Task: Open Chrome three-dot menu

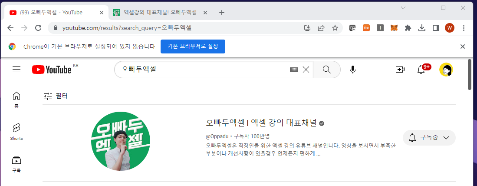Action: tap(464, 28)
